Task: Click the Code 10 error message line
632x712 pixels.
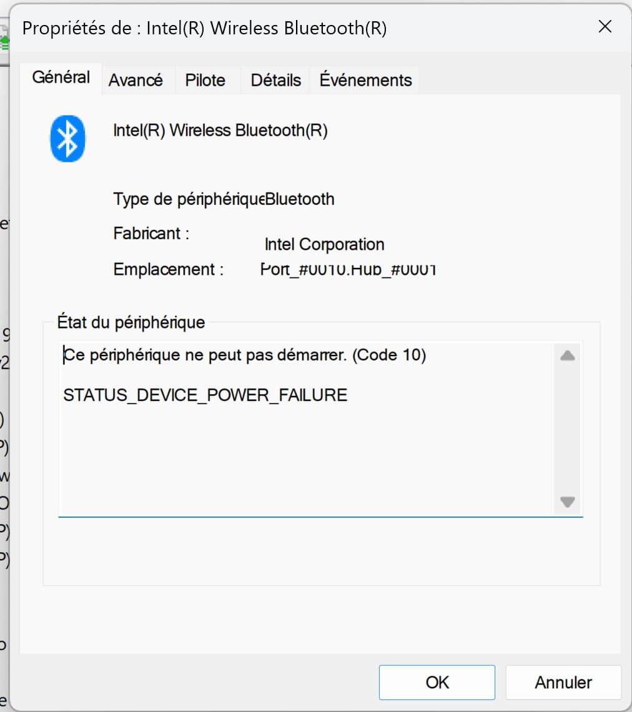Action: 245,355
